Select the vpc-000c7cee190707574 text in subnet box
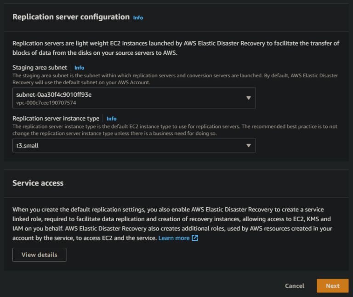 click(x=46, y=103)
